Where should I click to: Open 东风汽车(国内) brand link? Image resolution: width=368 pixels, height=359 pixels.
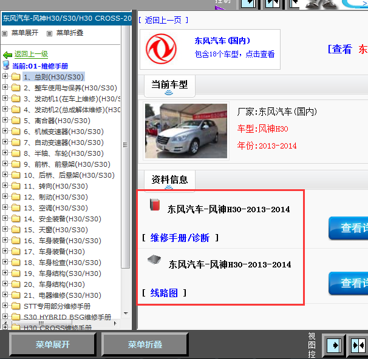222,41
